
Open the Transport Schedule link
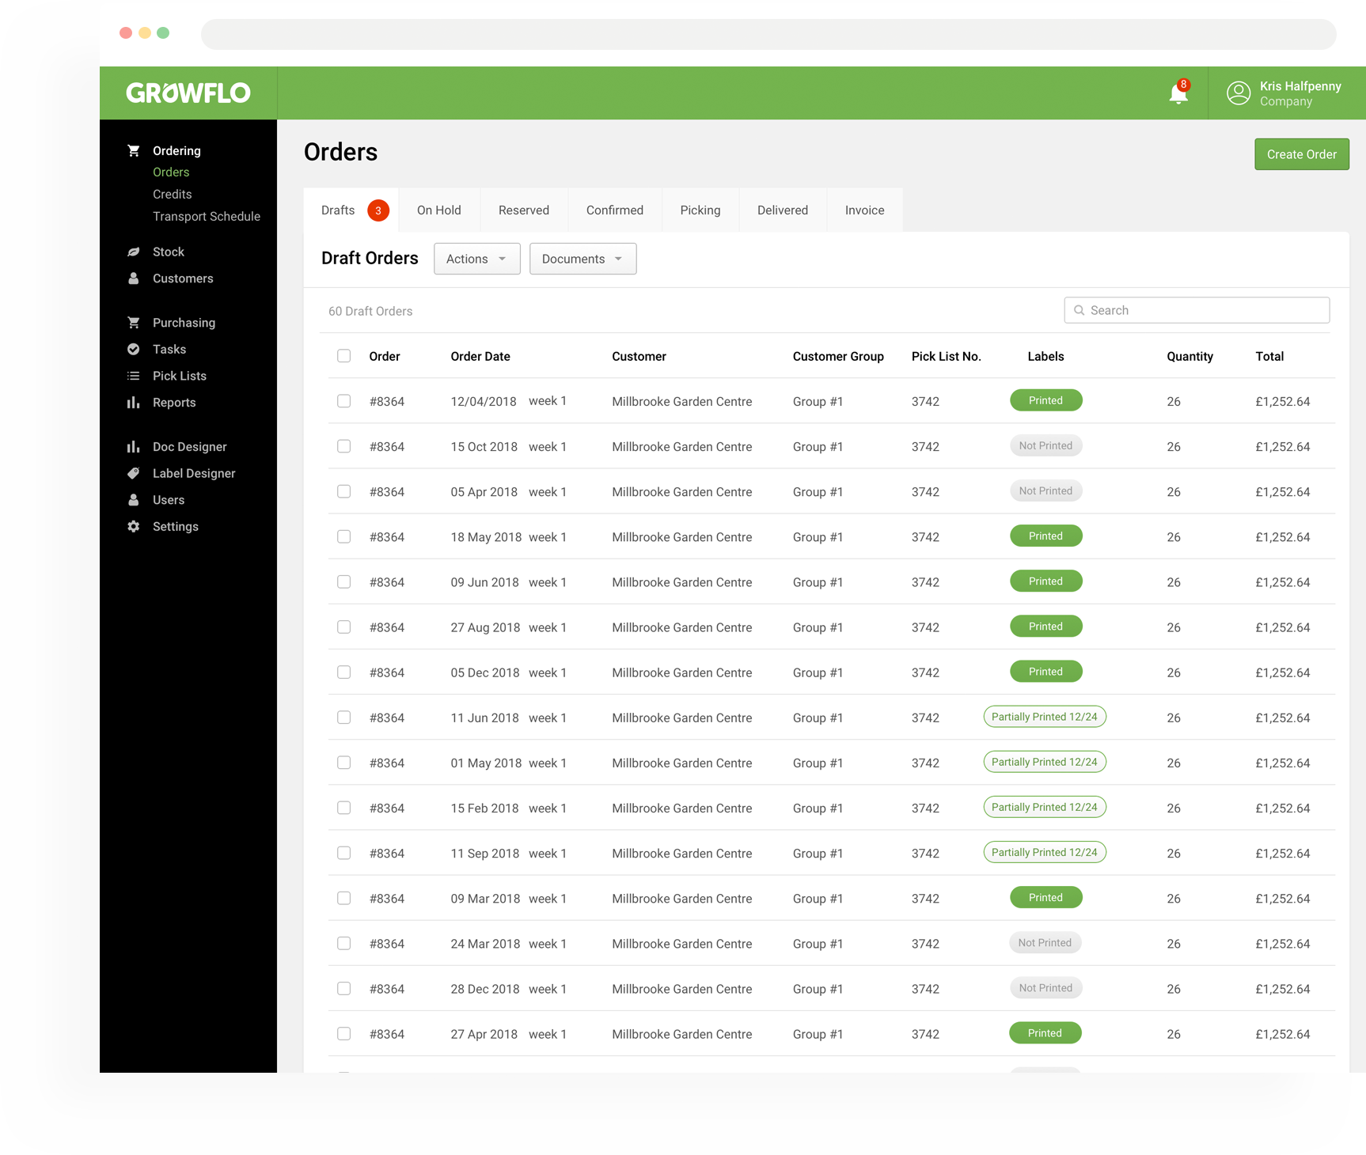(207, 216)
